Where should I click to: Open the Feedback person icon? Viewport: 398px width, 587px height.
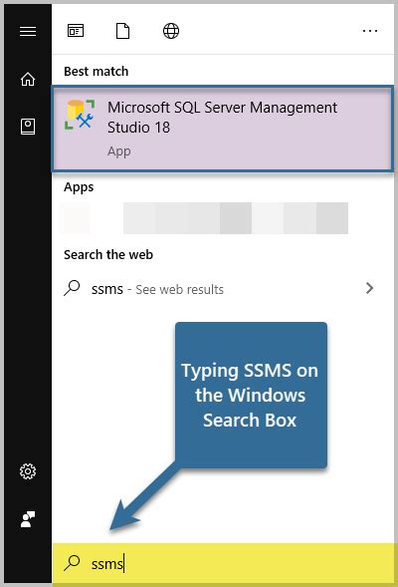pyautogui.click(x=28, y=519)
